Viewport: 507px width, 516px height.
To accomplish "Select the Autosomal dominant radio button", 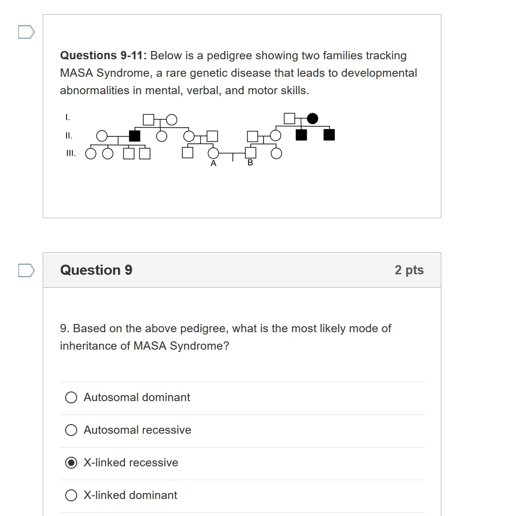I will click(x=71, y=397).
